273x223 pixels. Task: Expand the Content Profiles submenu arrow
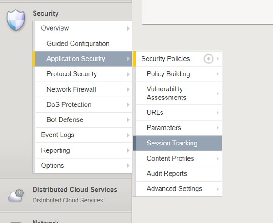pyautogui.click(x=217, y=158)
